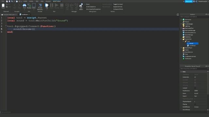Screen dimensions: 209x117
Task: Expand the Workspace tree node
Action: pos(181,19)
